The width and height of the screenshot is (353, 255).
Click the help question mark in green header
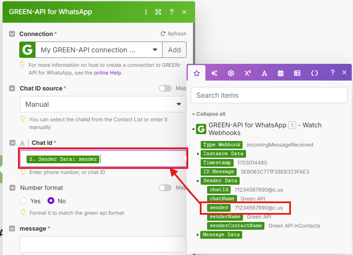coord(172,12)
